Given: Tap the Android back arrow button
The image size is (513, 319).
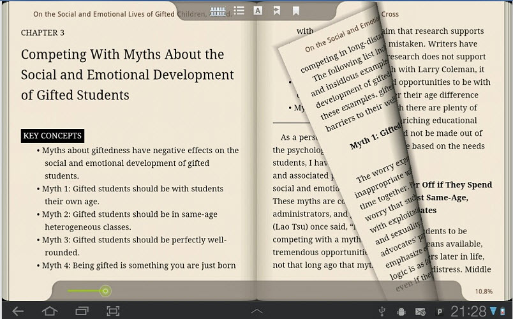Looking at the screenshot, I should pyautogui.click(x=18, y=311).
